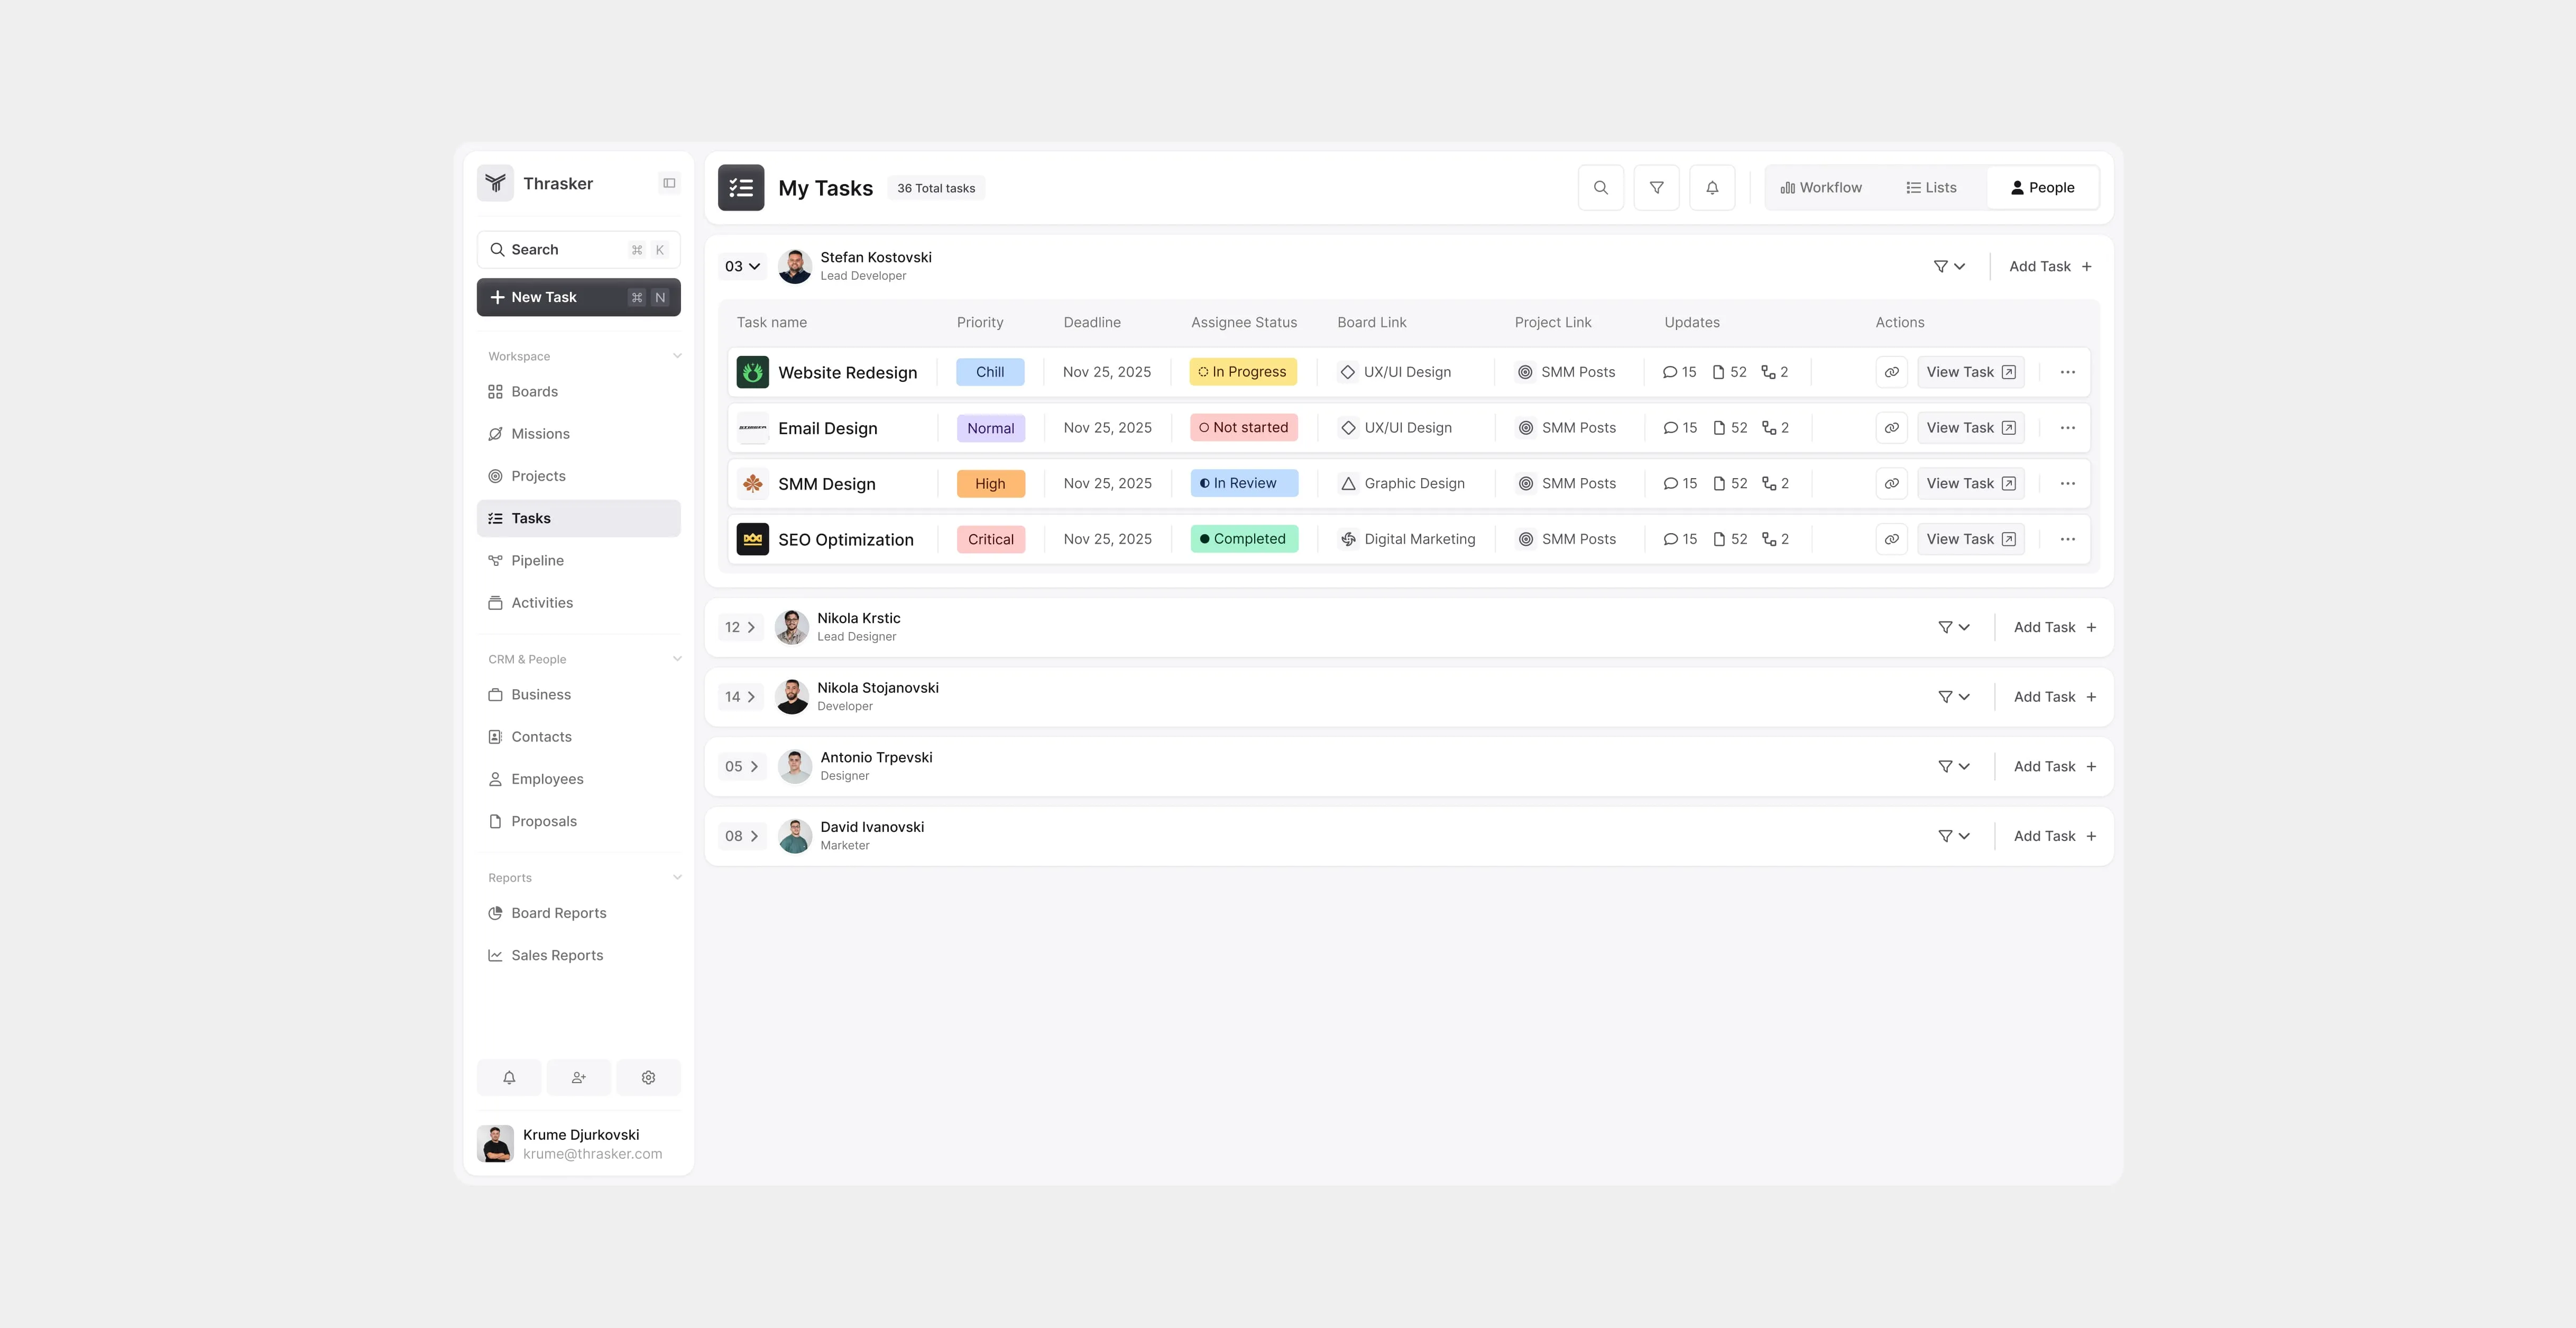Open three-dot menu for SEO Optimization row

(2067, 539)
